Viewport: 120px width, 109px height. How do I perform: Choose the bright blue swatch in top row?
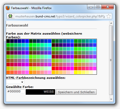click(x=27, y=41)
